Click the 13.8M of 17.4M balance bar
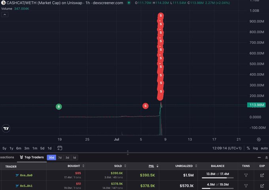Screen dimensions: 269x190 point(218,178)
